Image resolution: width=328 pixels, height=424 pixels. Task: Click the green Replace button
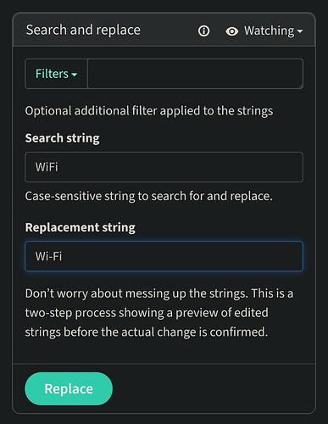(69, 388)
